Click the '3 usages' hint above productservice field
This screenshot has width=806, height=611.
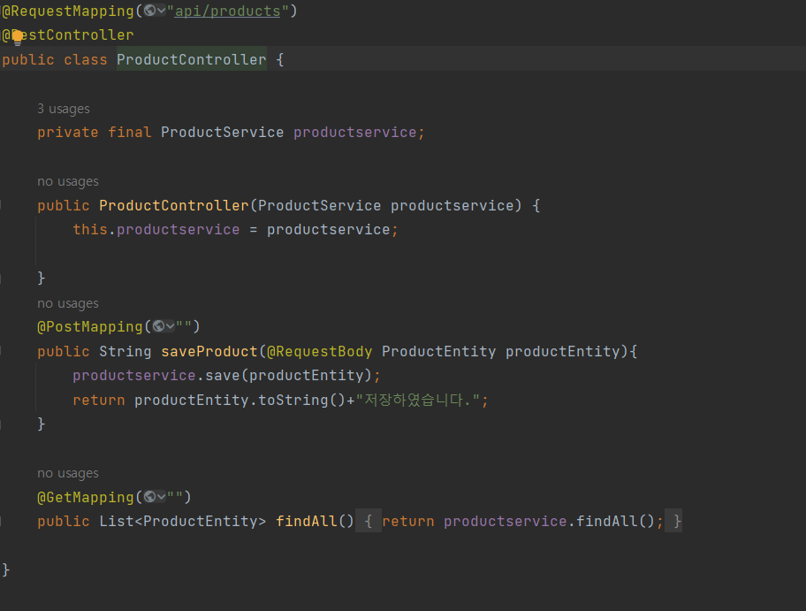pyautogui.click(x=64, y=109)
